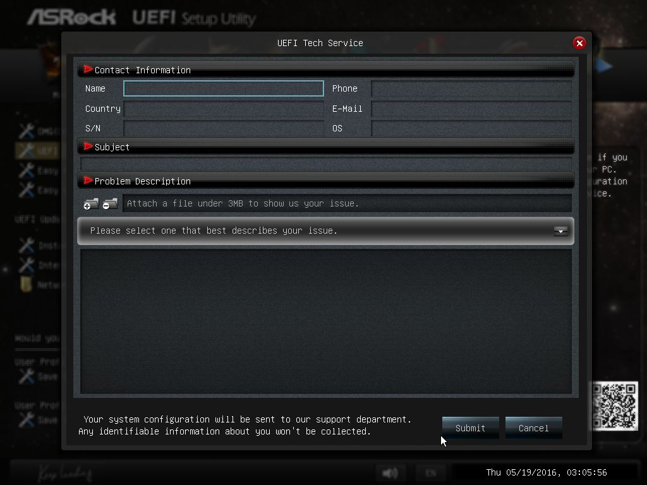Click the E-Mail input box
647x485 pixels.
tap(471, 109)
